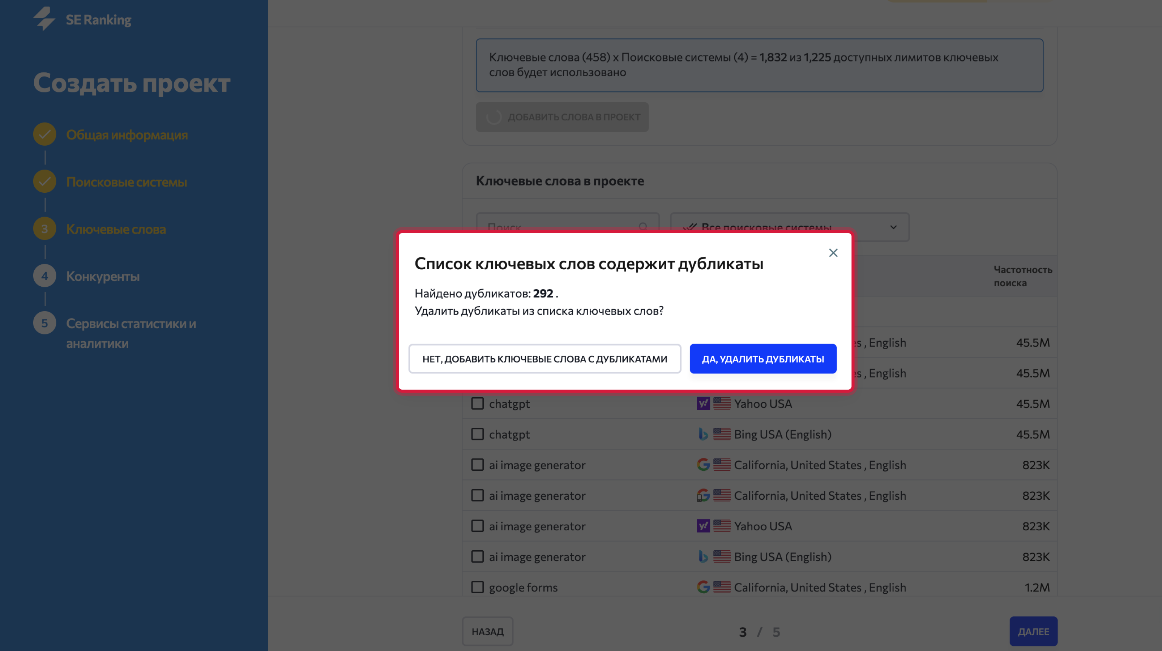Click 'Ключевые слова в проекте' heading
1162x651 pixels.
(560, 181)
